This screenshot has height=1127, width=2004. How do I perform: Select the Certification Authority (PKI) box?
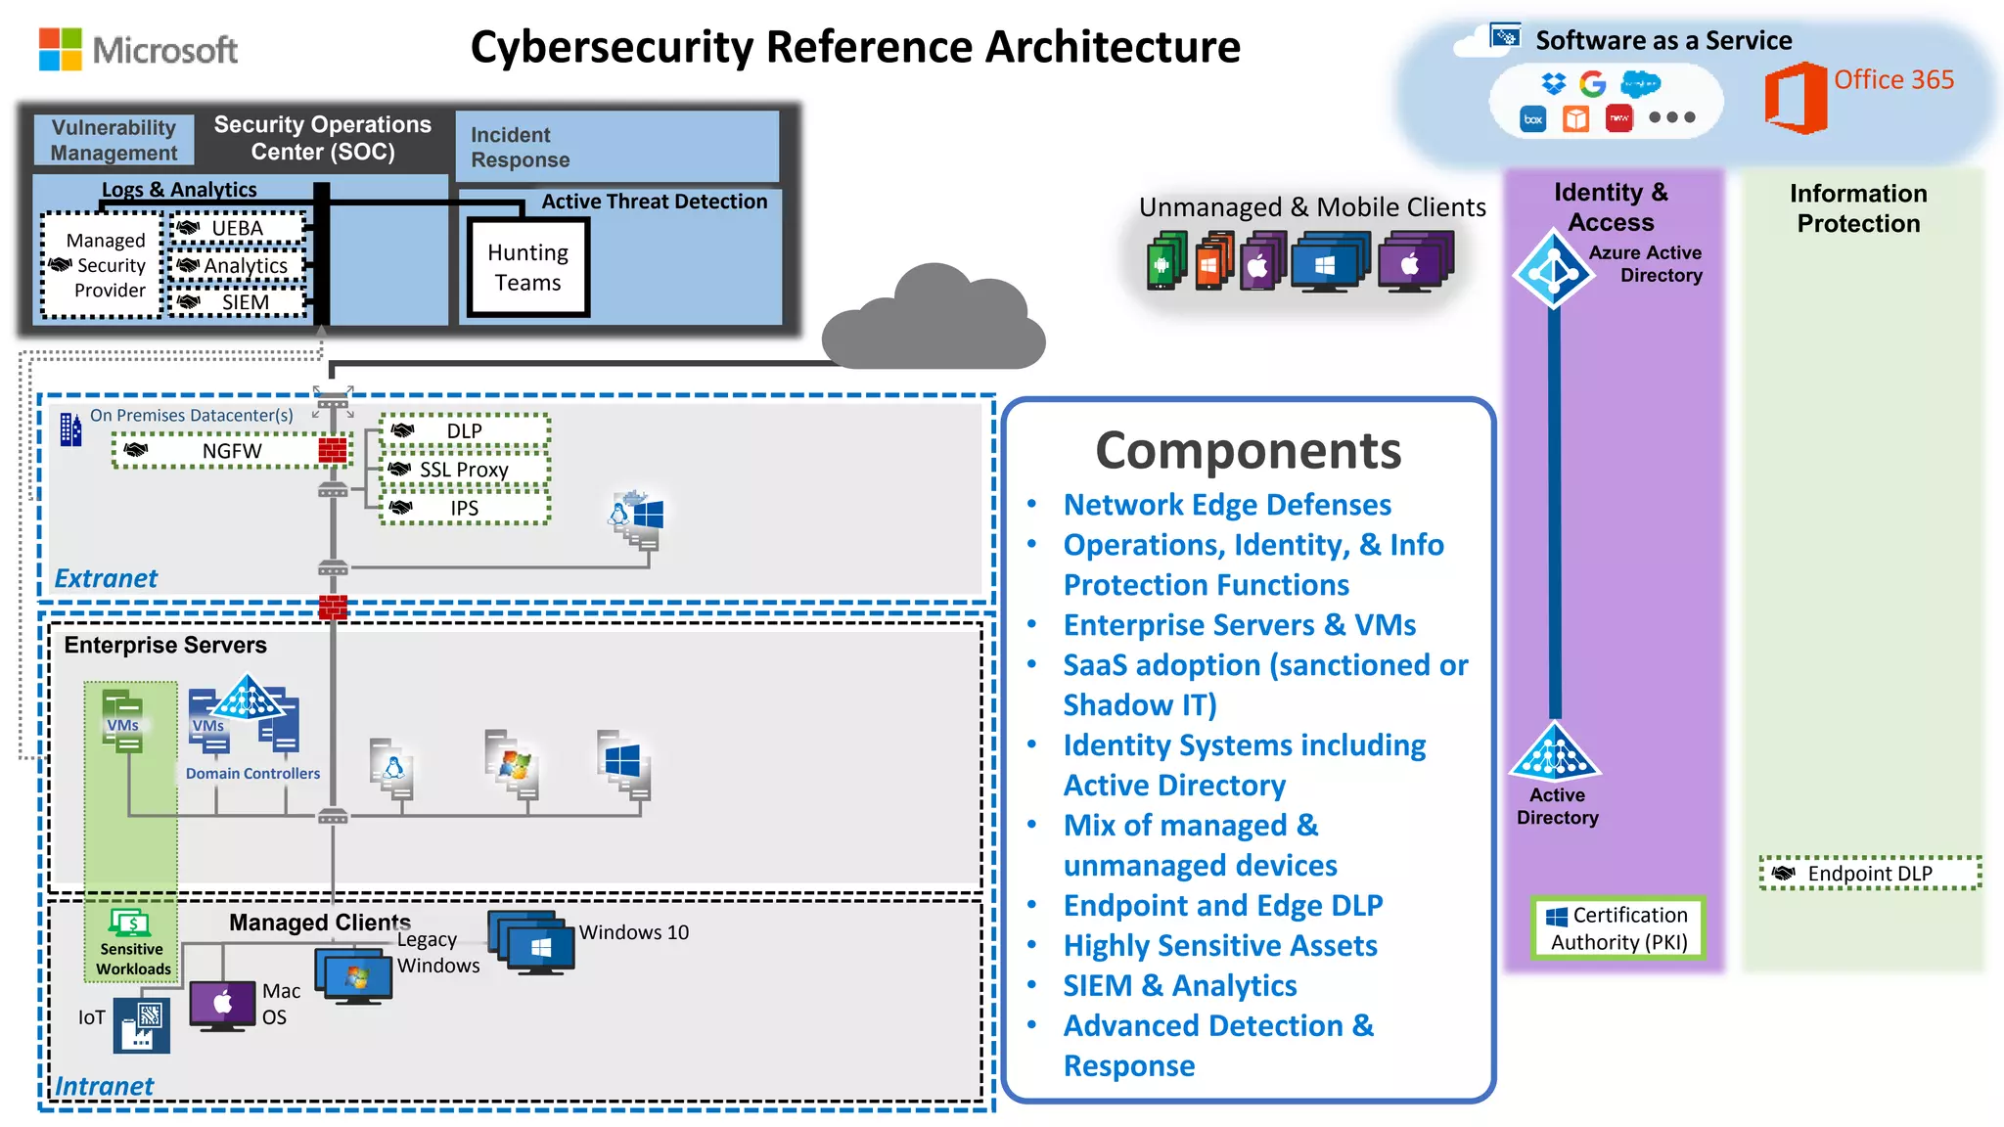1618,927
